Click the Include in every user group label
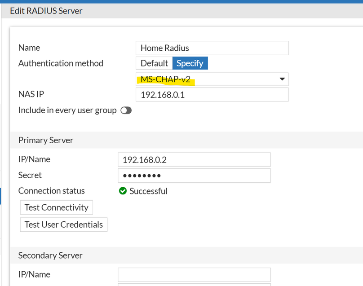Image resolution: width=363 pixels, height=286 pixels. click(x=67, y=110)
